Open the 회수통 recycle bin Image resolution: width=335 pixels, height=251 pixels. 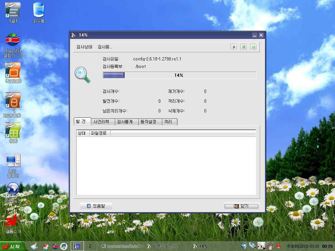[38, 10]
